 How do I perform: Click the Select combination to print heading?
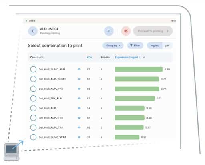tap(55, 46)
